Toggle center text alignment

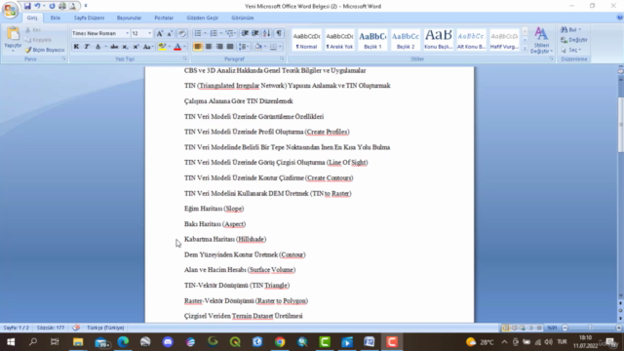coord(209,47)
